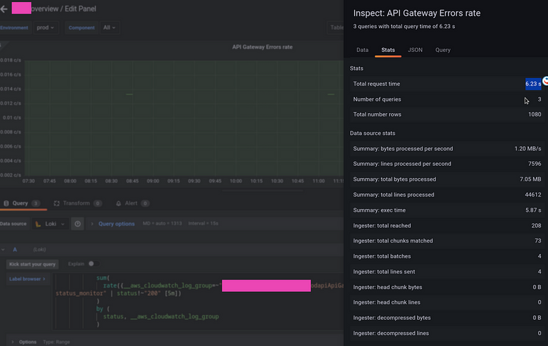Click Kick start your query button

pyautogui.click(x=32, y=264)
